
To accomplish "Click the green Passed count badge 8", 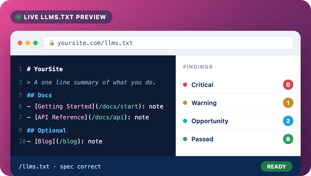I will (x=288, y=139).
